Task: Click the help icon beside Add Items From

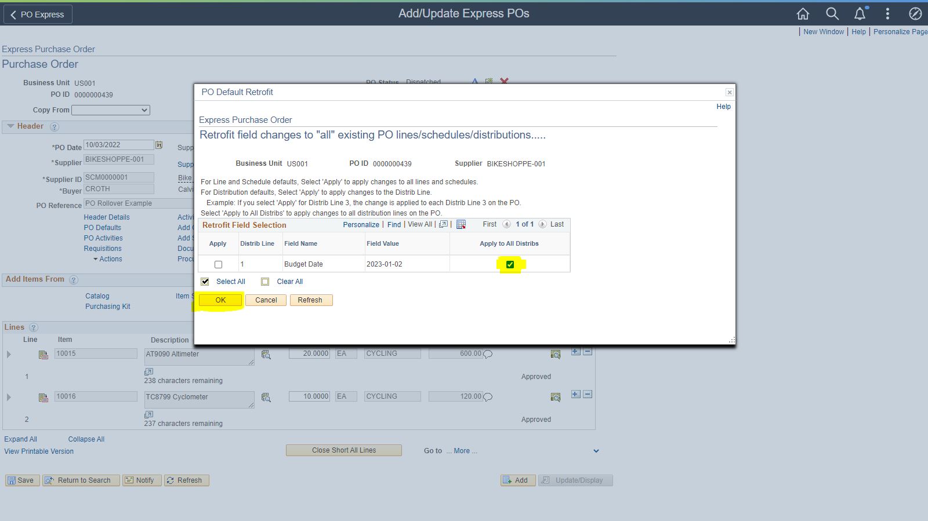Action: 74,280
